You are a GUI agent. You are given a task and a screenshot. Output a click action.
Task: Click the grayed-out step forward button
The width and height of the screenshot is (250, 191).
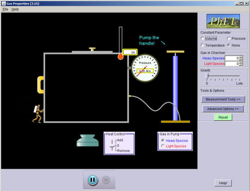pos(106,180)
